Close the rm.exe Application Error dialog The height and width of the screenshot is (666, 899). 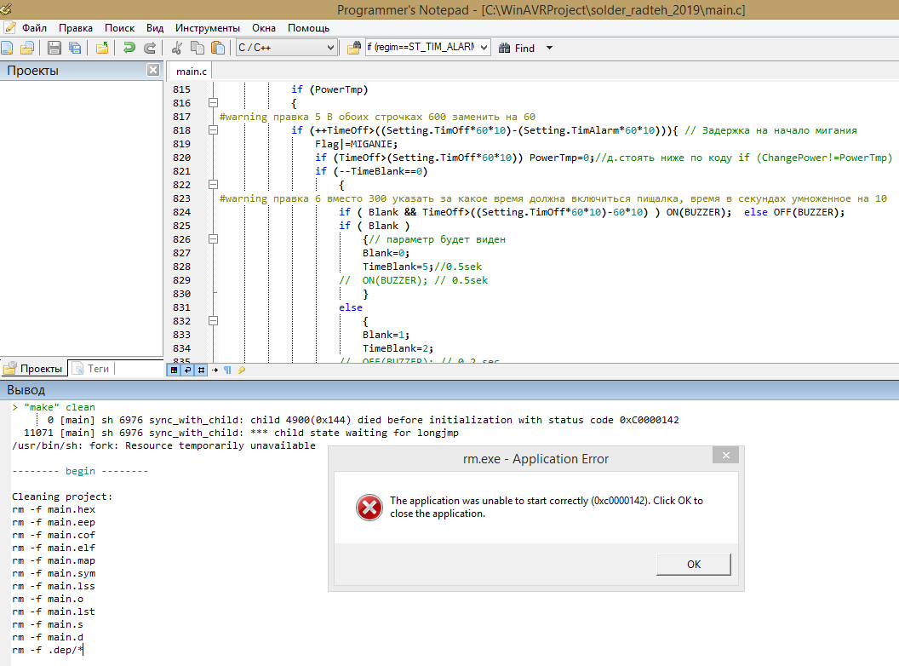click(x=726, y=455)
